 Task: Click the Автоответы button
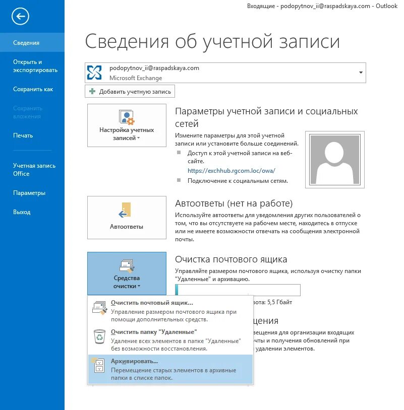pyautogui.click(x=127, y=218)
